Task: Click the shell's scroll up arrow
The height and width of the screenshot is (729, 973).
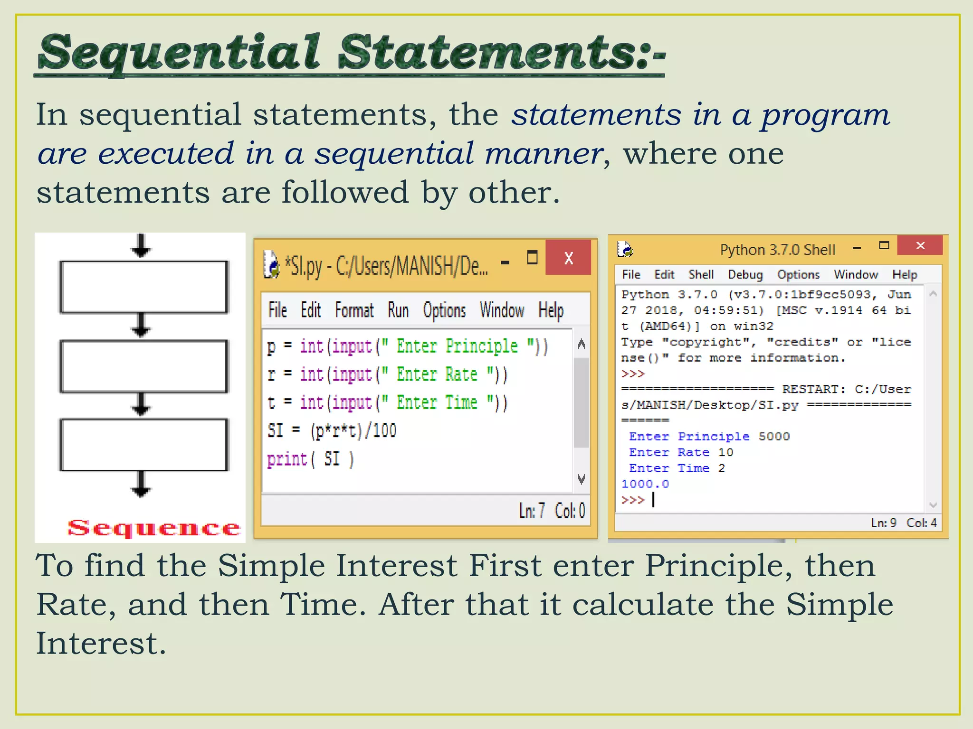Action: (933, 294)
